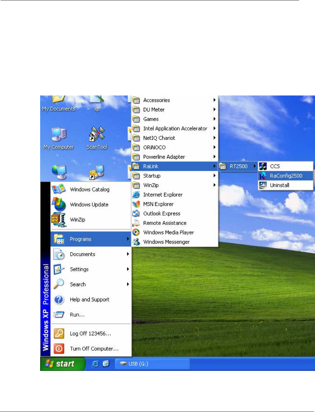Expand the NetIQ Chariot submenu arrow
Screen dimensions: 315x412
[214, 138]
